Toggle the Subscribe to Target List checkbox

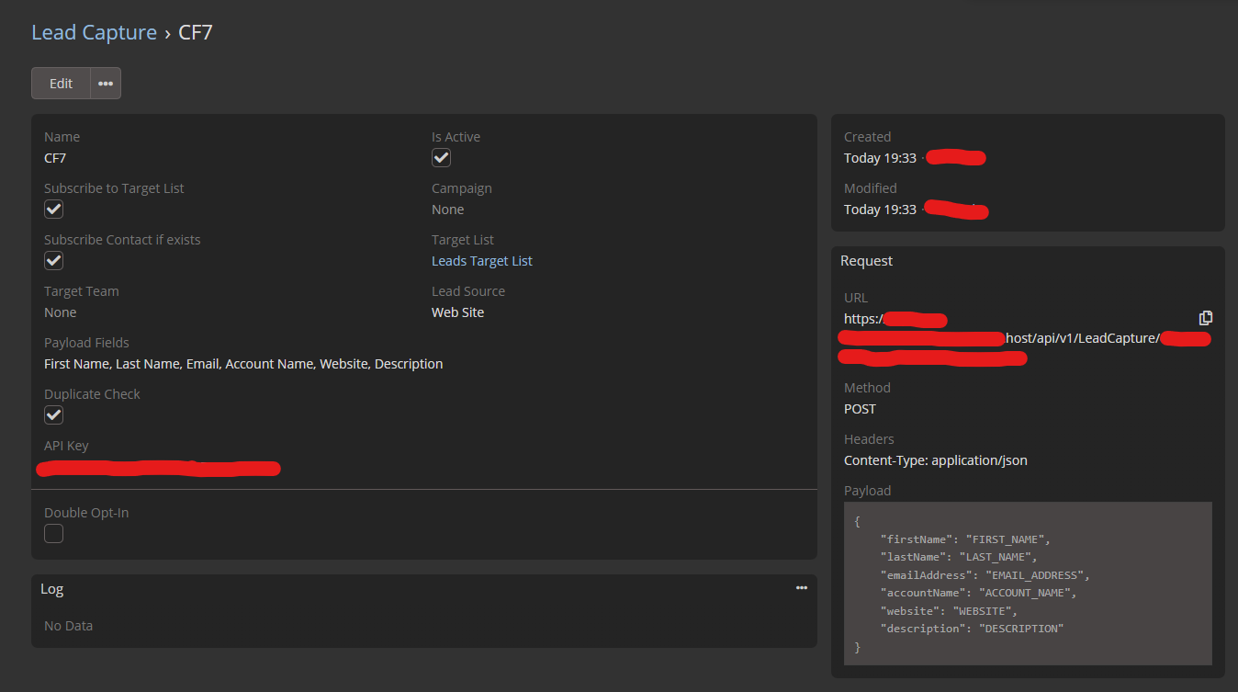[x=54, y=210]
